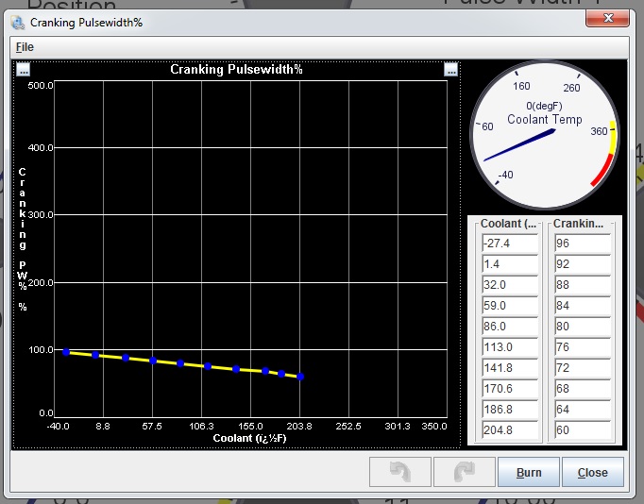The image size is (644, 504).
Task: Click the cranking value 96 field
Action: pos(582,243)
